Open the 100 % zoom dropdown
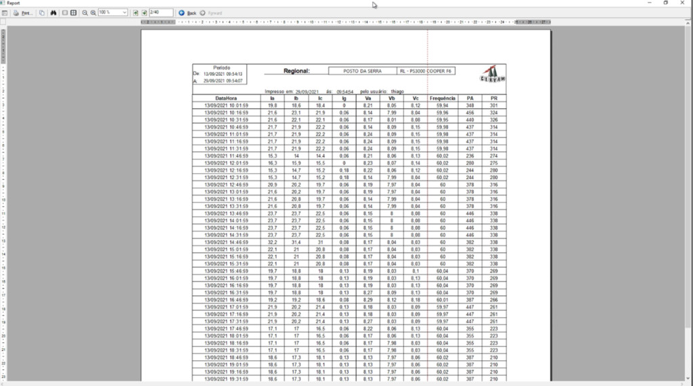 tap(125, 13)
